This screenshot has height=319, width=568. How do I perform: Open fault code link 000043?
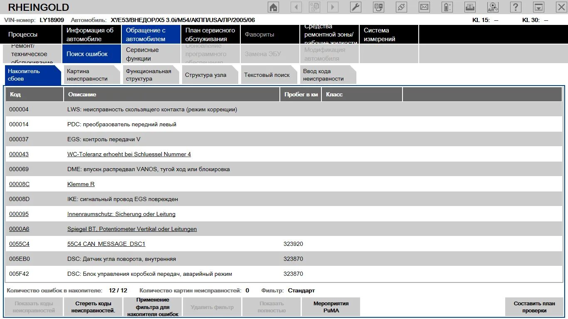coord(19,154)
